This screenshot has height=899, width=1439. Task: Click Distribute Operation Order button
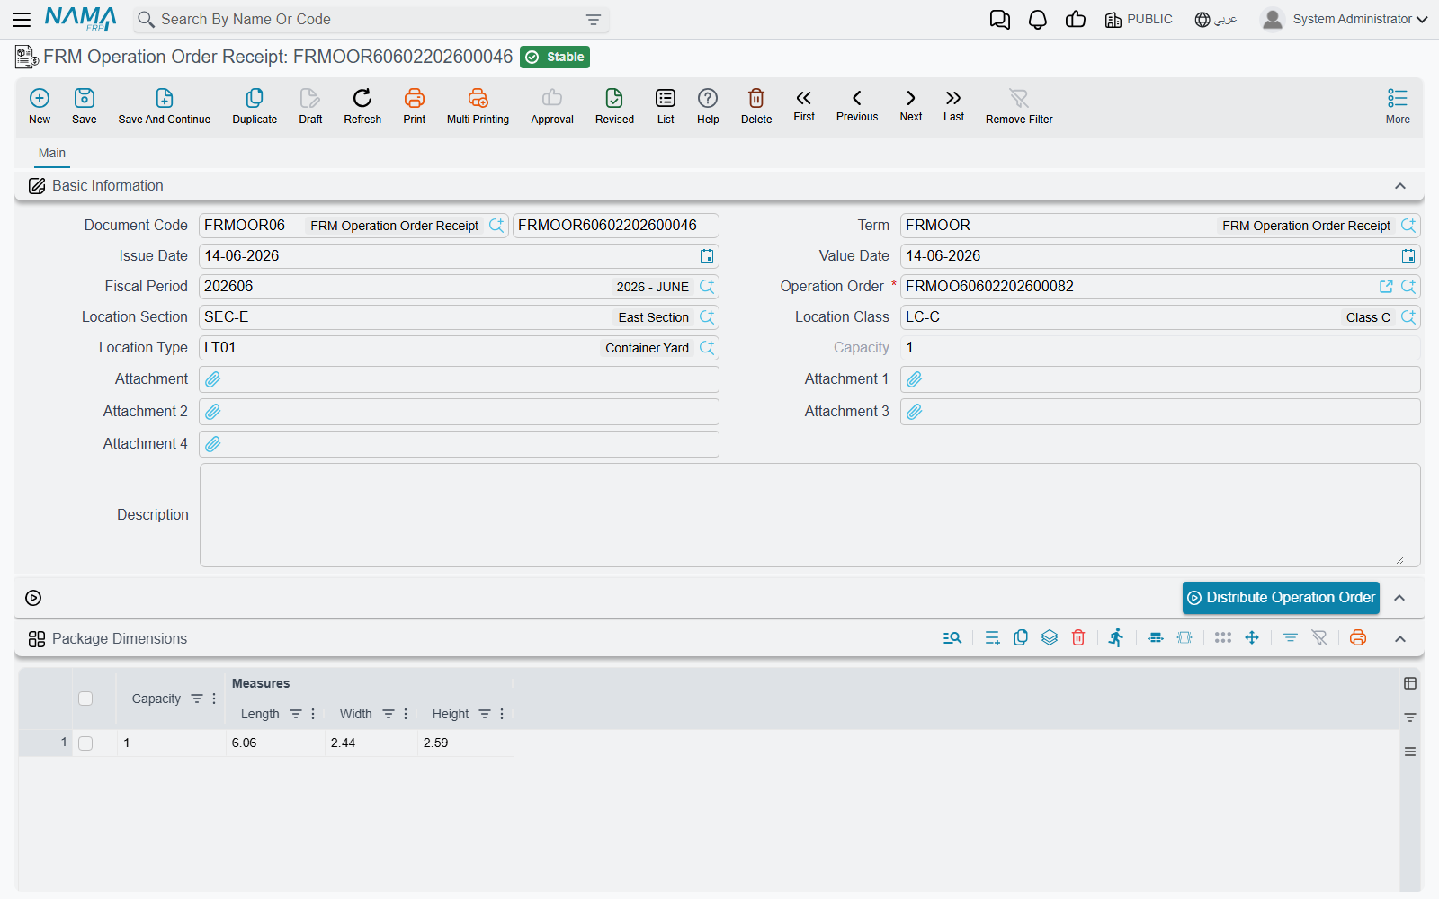(1281, 598)
